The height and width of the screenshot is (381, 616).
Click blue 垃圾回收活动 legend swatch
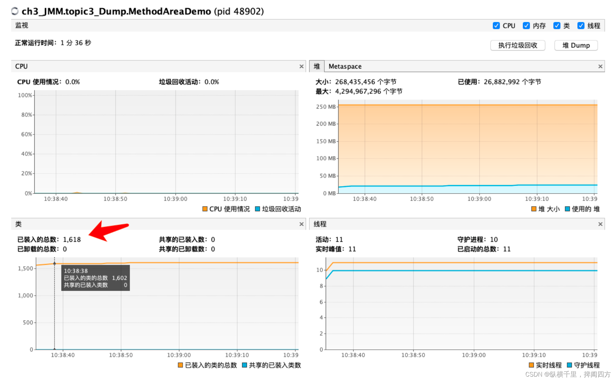[257, 209]
